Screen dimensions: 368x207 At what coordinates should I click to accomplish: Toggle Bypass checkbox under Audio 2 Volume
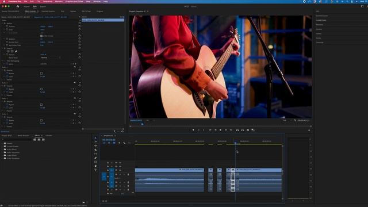click(41, 89)
